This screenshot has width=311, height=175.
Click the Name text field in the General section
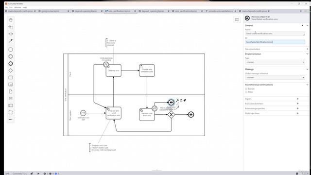275,34
